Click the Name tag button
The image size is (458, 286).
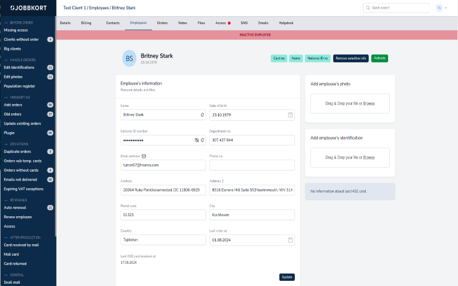click(296, 58)
